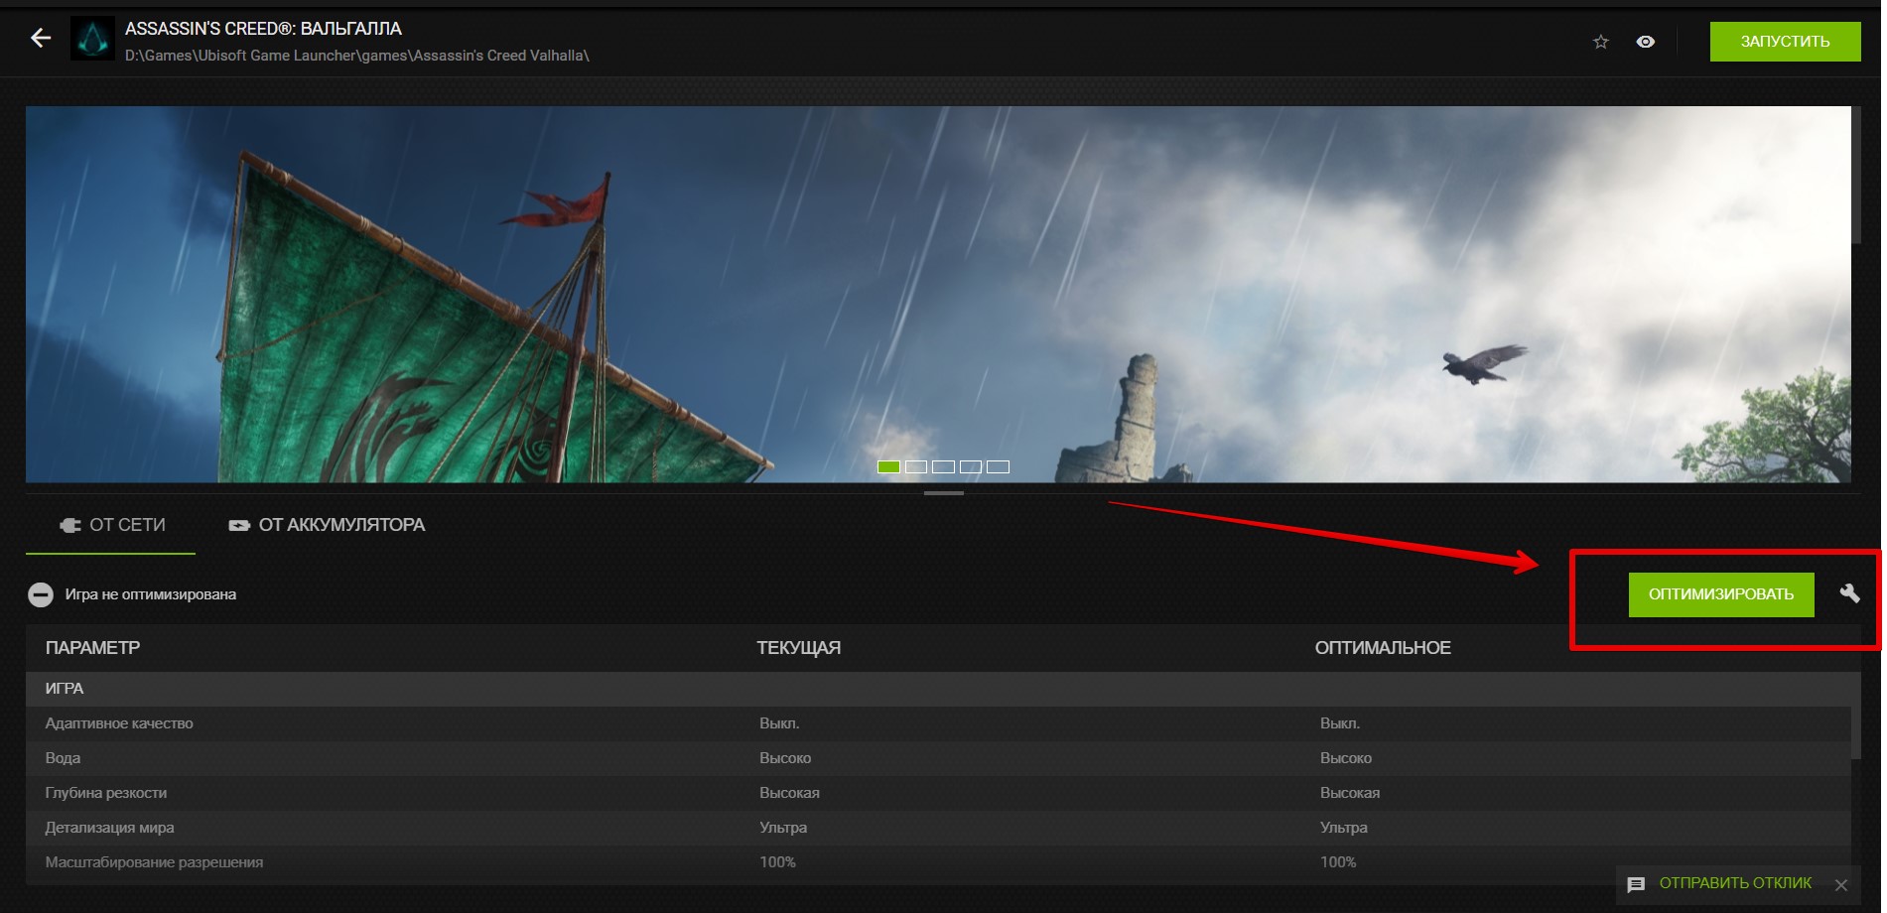Switch to ОТ АККУМУЛЯТОРА tab
Viewport: 1887px width, 913px height.
coord(327,525)
